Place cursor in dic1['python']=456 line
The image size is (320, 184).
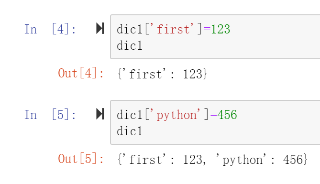pos(177,114)
